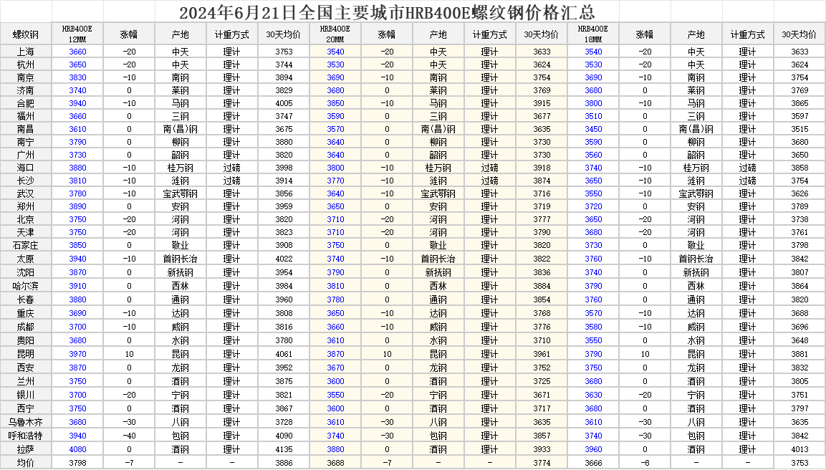Click the 西宁 city row label
826x470 pixels.
pos(26,408)
